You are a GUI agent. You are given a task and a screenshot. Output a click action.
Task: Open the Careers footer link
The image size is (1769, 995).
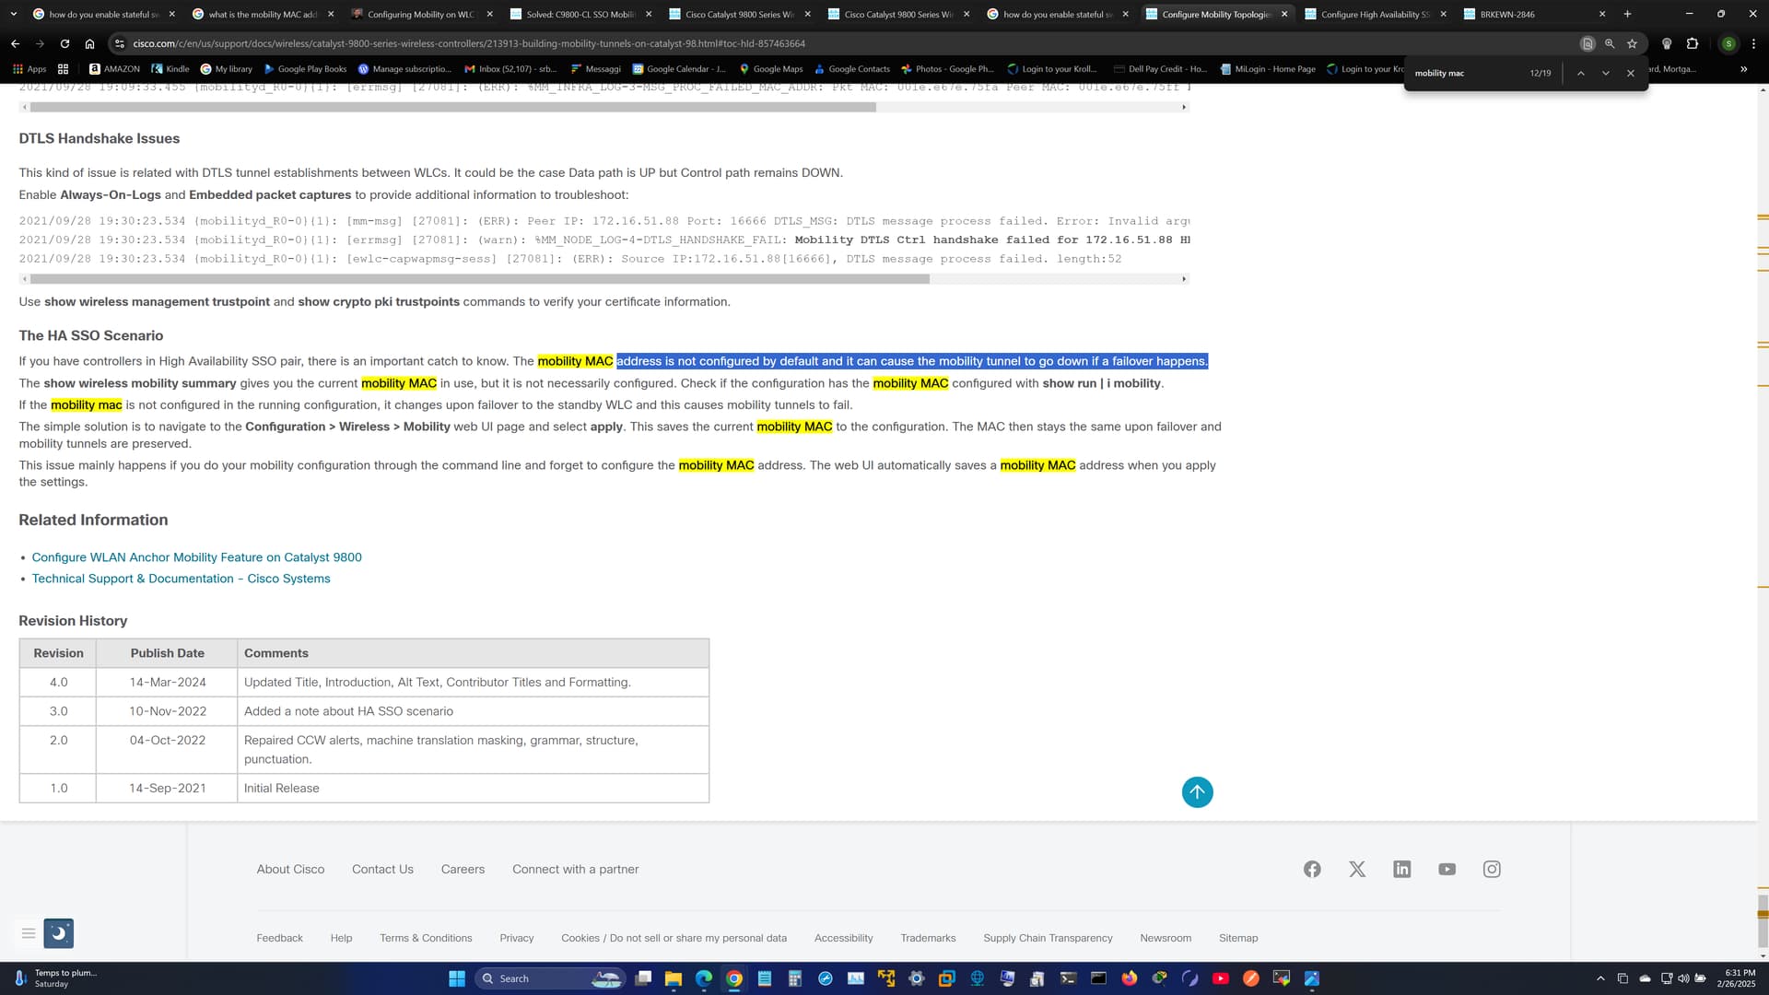(463, 869)
